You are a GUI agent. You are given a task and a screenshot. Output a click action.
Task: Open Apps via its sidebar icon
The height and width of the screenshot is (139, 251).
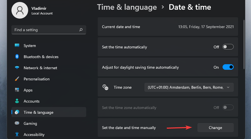pos(17,90)
